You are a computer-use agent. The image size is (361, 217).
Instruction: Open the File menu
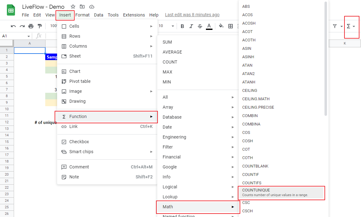[x=25, y=15]
